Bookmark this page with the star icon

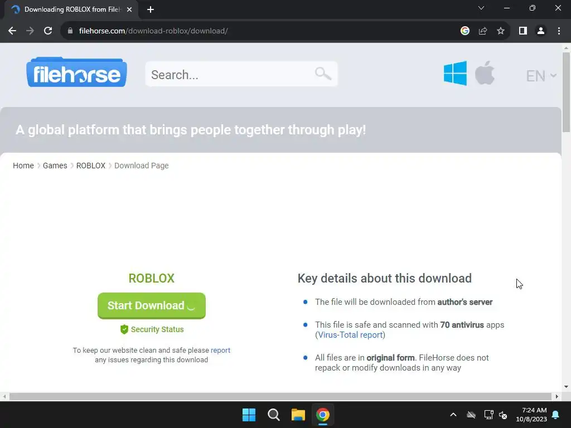coord(501,31)
